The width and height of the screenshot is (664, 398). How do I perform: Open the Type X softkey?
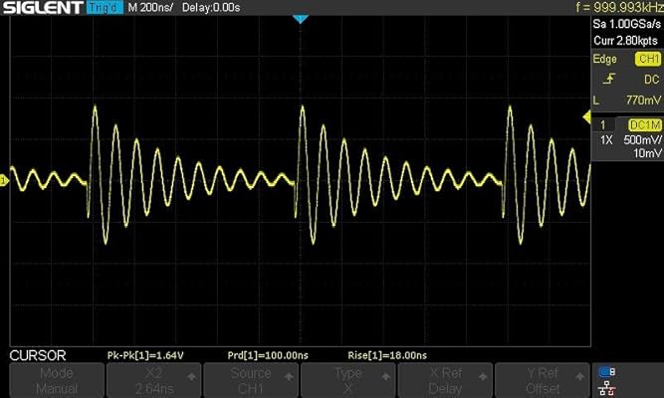tap(348, 380)
